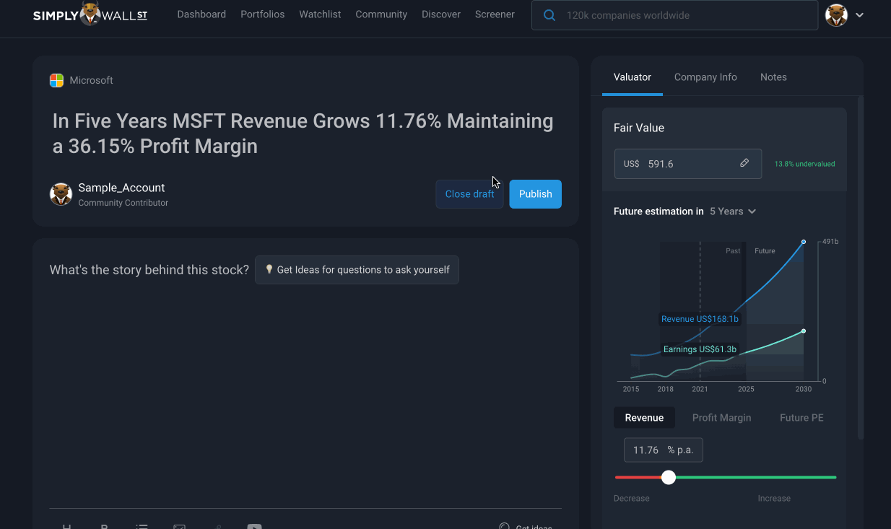
Task: Click the red Decrease side of slider
Action: coord(638,477)
